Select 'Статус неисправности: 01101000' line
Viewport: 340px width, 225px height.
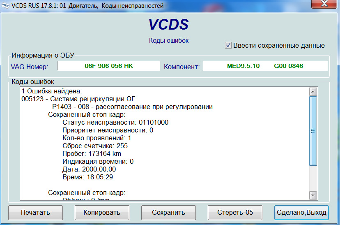pos(115,123)
